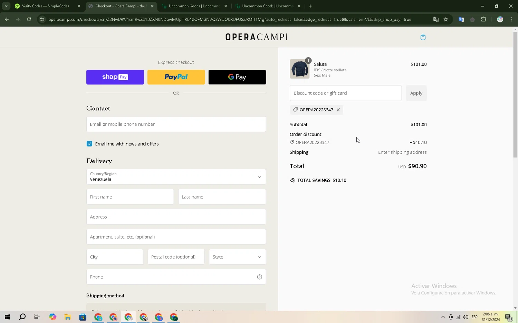Go back to previous page
Image resolution: width=518 pixels, height=323 pixels.
7,19
